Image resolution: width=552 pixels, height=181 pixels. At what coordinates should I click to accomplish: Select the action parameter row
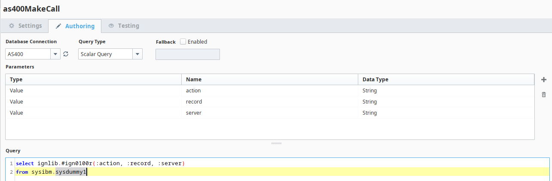270,91
